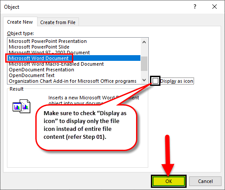This screenshot has width=225, height=190.
Task: Open the dialog help question mark
Action: click(x=195, y=7)
